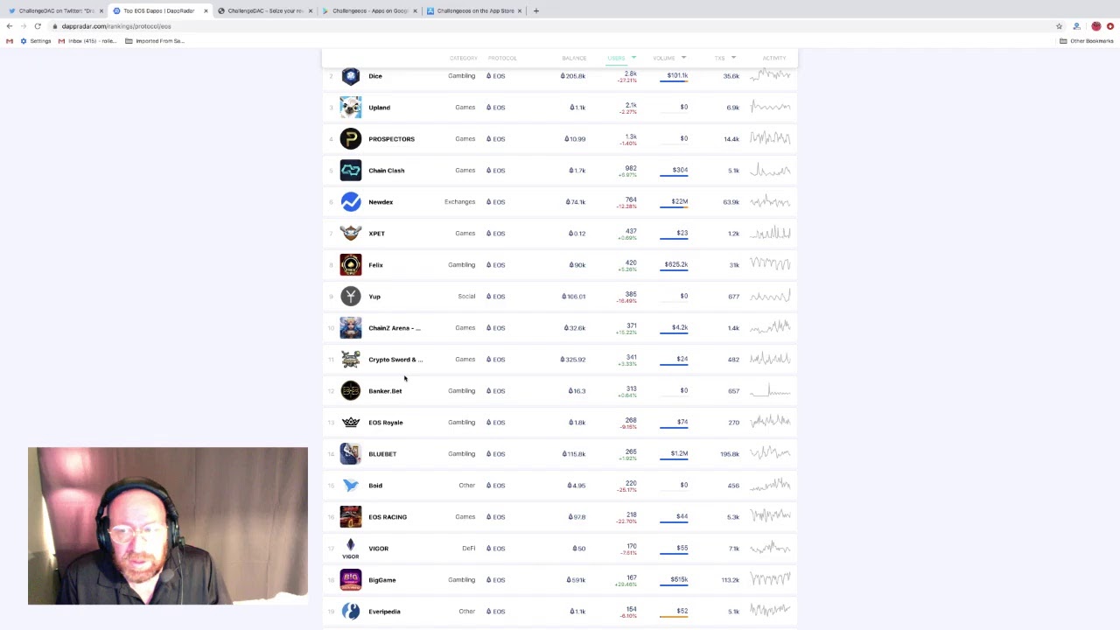Image resolution: width=1120 pixels, height=630 pixels.
Task: Open the Yup logo icon
Action: click(x=351, y=297)
